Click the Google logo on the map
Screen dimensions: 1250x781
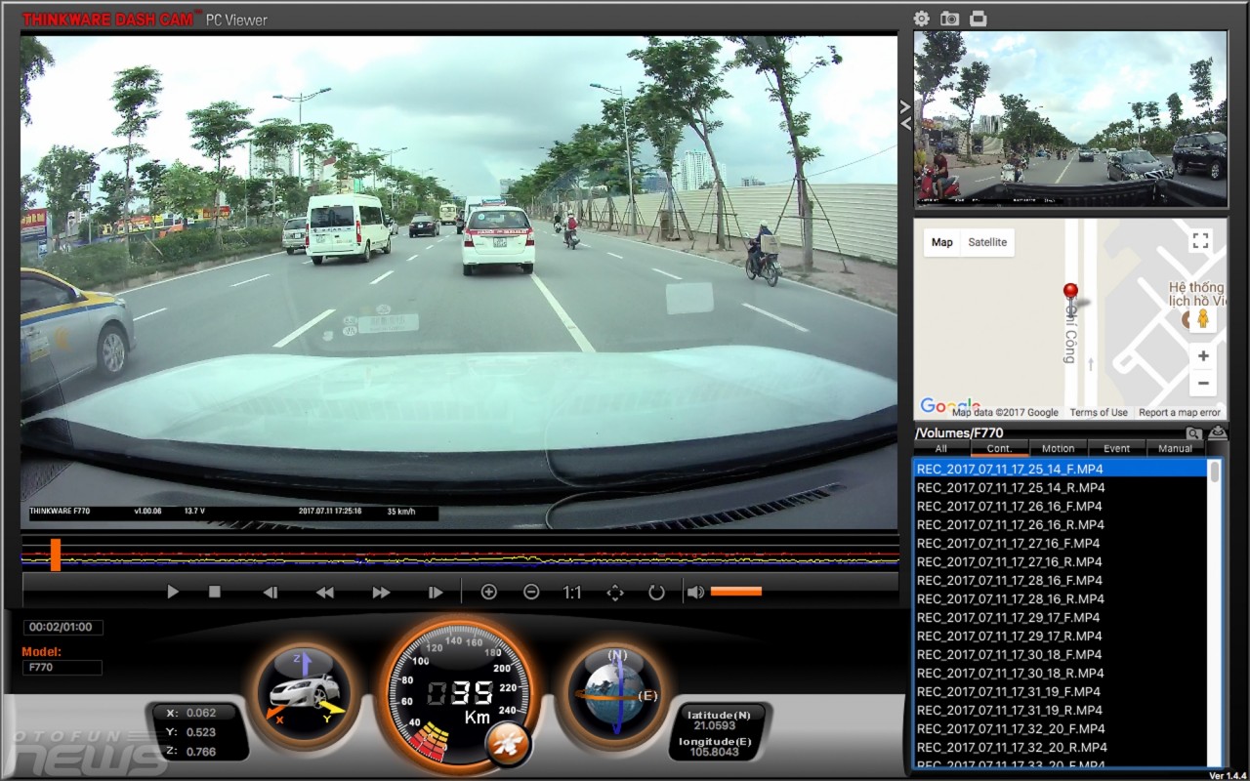coord(949,405)
